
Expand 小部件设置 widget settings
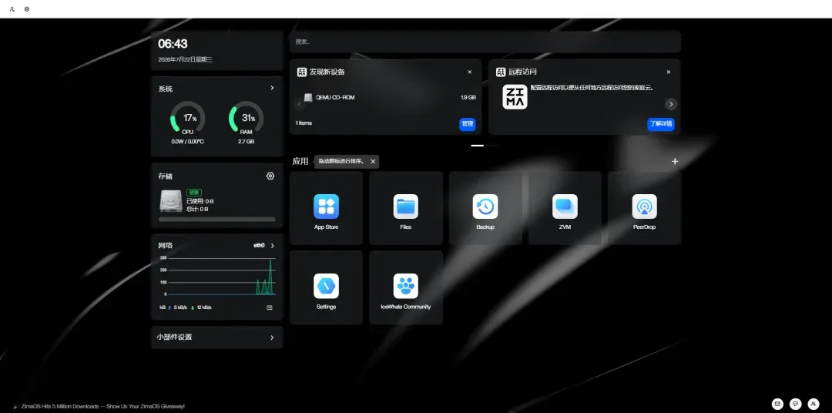pyautogui.click(x=217, y=337)
